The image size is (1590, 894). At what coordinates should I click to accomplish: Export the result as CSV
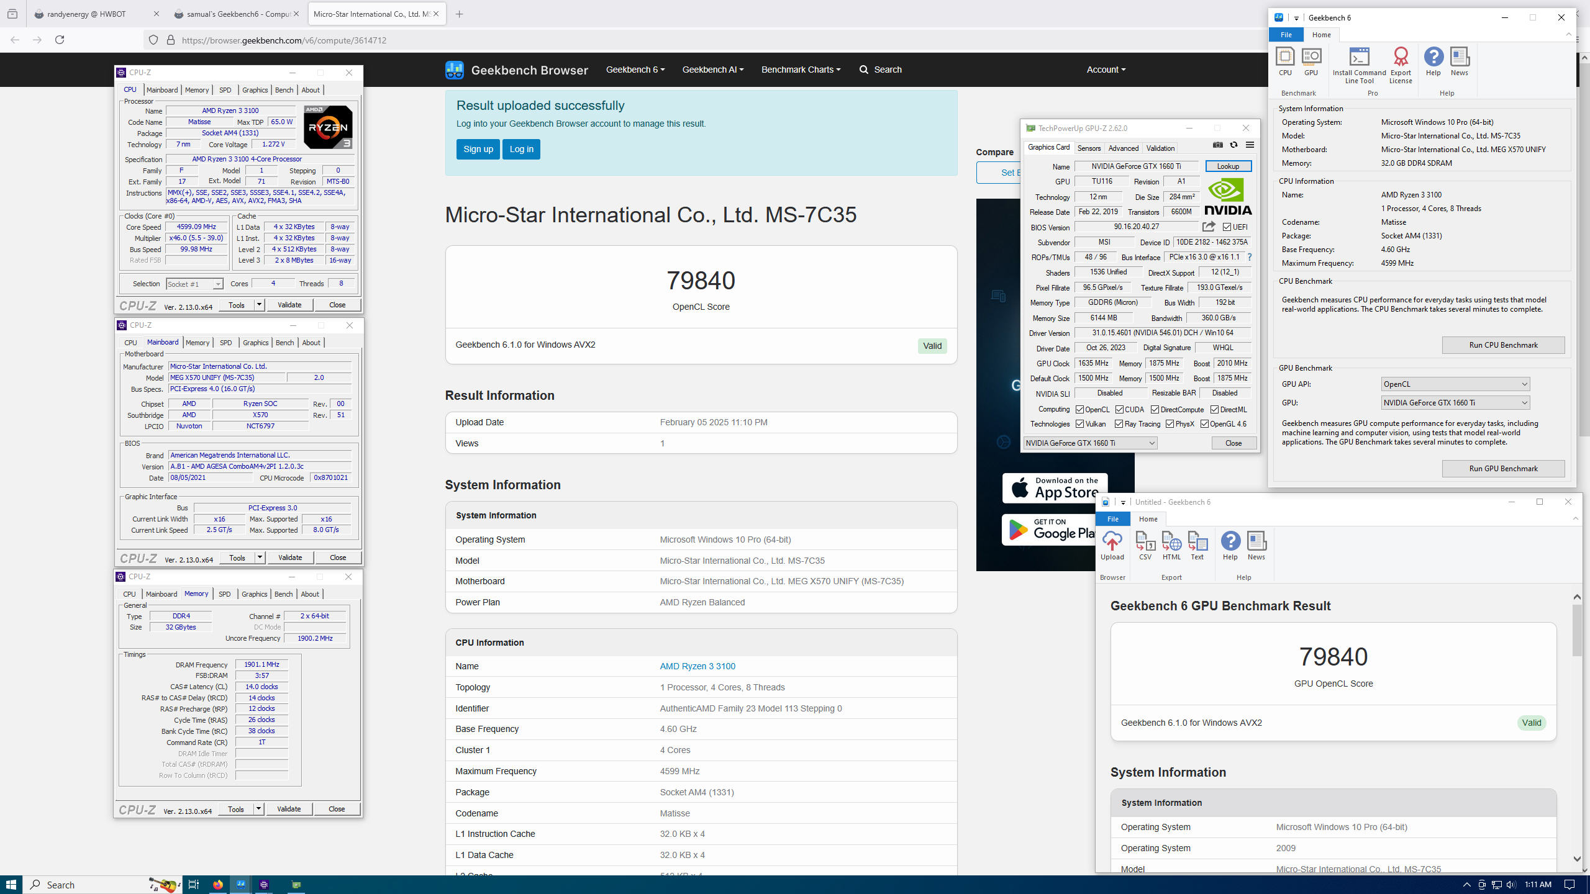[x=1145, y=546]
